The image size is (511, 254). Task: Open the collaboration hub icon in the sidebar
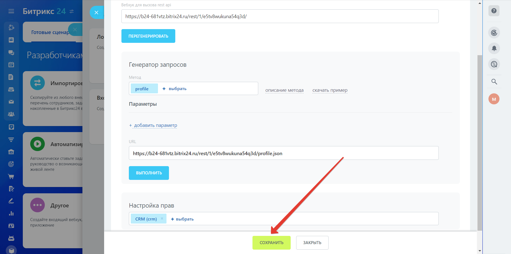tap(11, 27)
